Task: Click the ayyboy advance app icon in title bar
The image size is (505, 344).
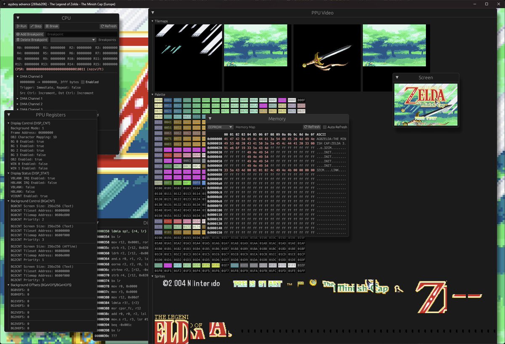Action: [x=4, y=4]
